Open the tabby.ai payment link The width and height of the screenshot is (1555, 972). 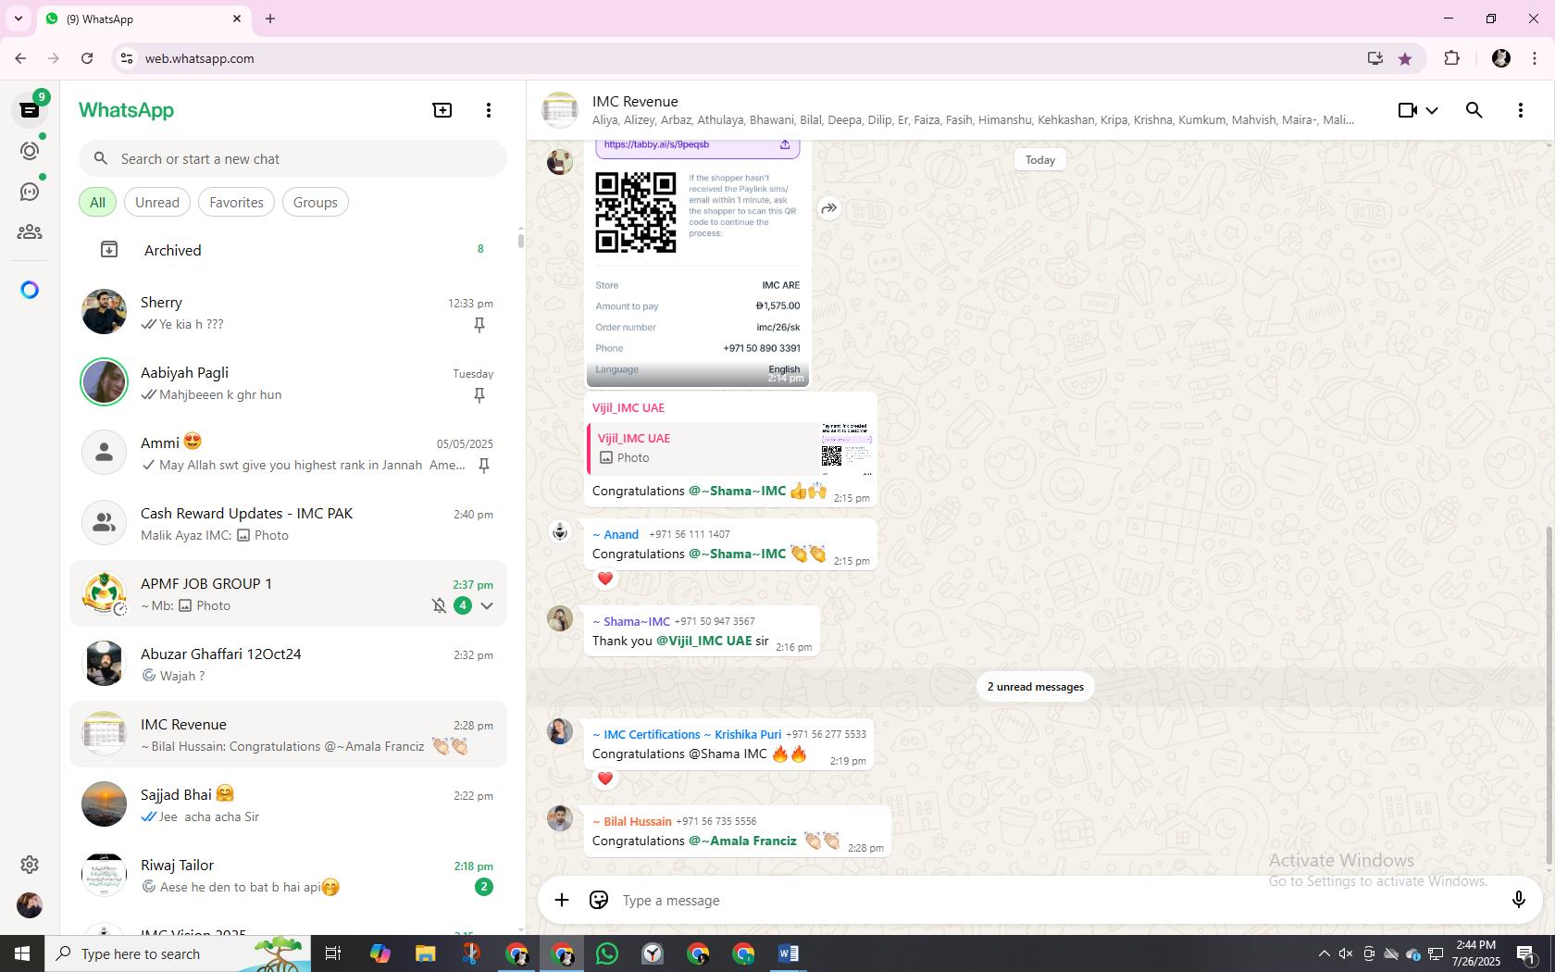click(656, 144)
